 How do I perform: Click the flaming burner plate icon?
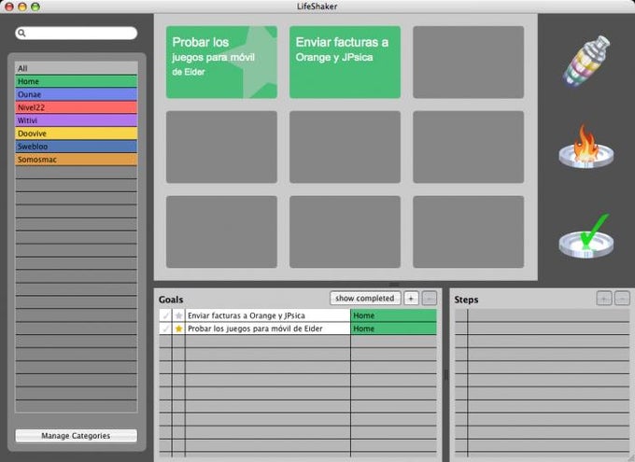(586, 147)
